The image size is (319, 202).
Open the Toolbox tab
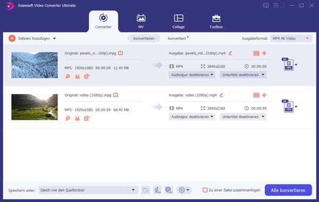coord(216,21)
